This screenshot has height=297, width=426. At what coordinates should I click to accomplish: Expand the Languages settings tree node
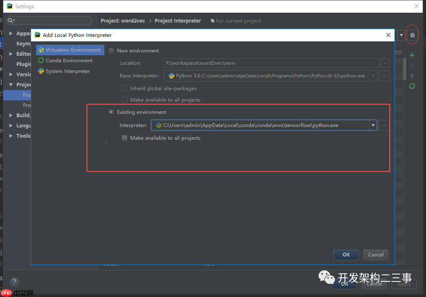(11, 125)
